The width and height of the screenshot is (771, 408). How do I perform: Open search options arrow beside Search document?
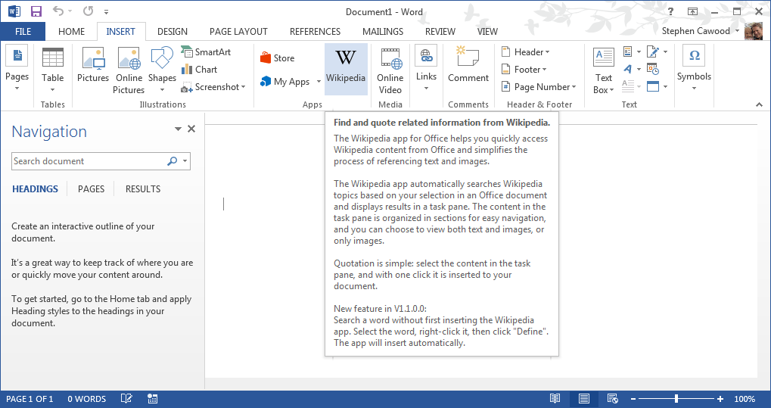pyautogui.click(x=185, y=161)
